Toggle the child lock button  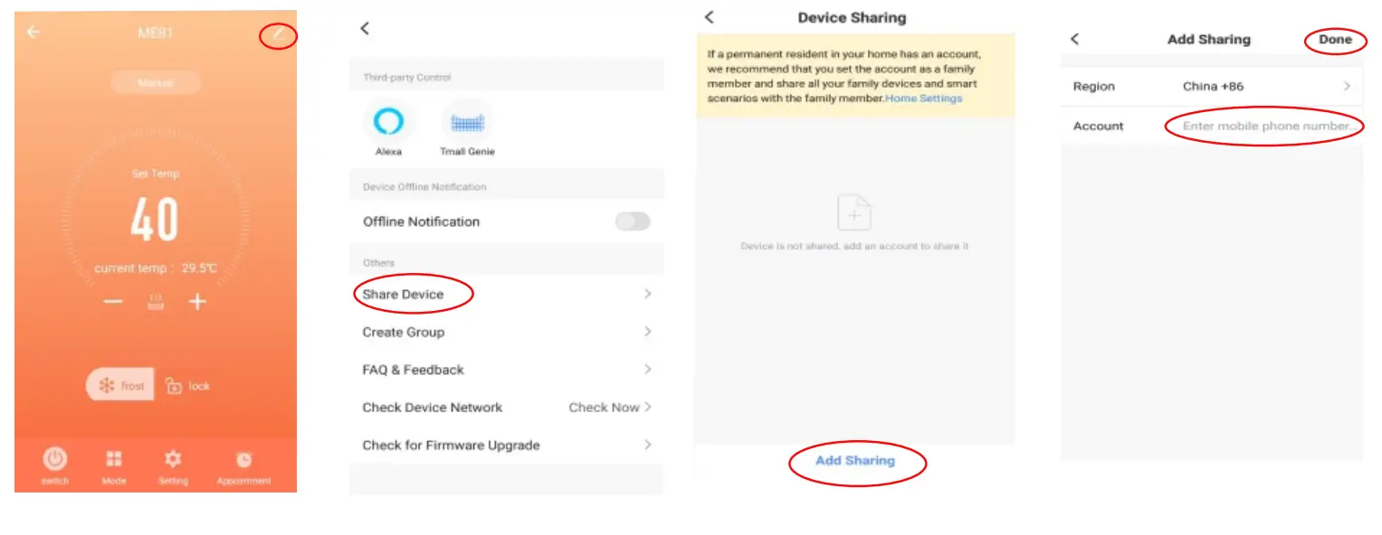tap(187, 386)
